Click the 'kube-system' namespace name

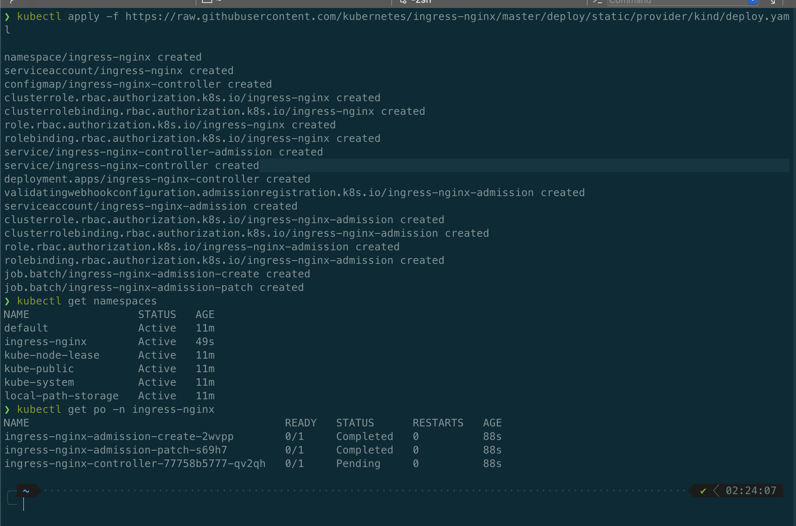39,383
